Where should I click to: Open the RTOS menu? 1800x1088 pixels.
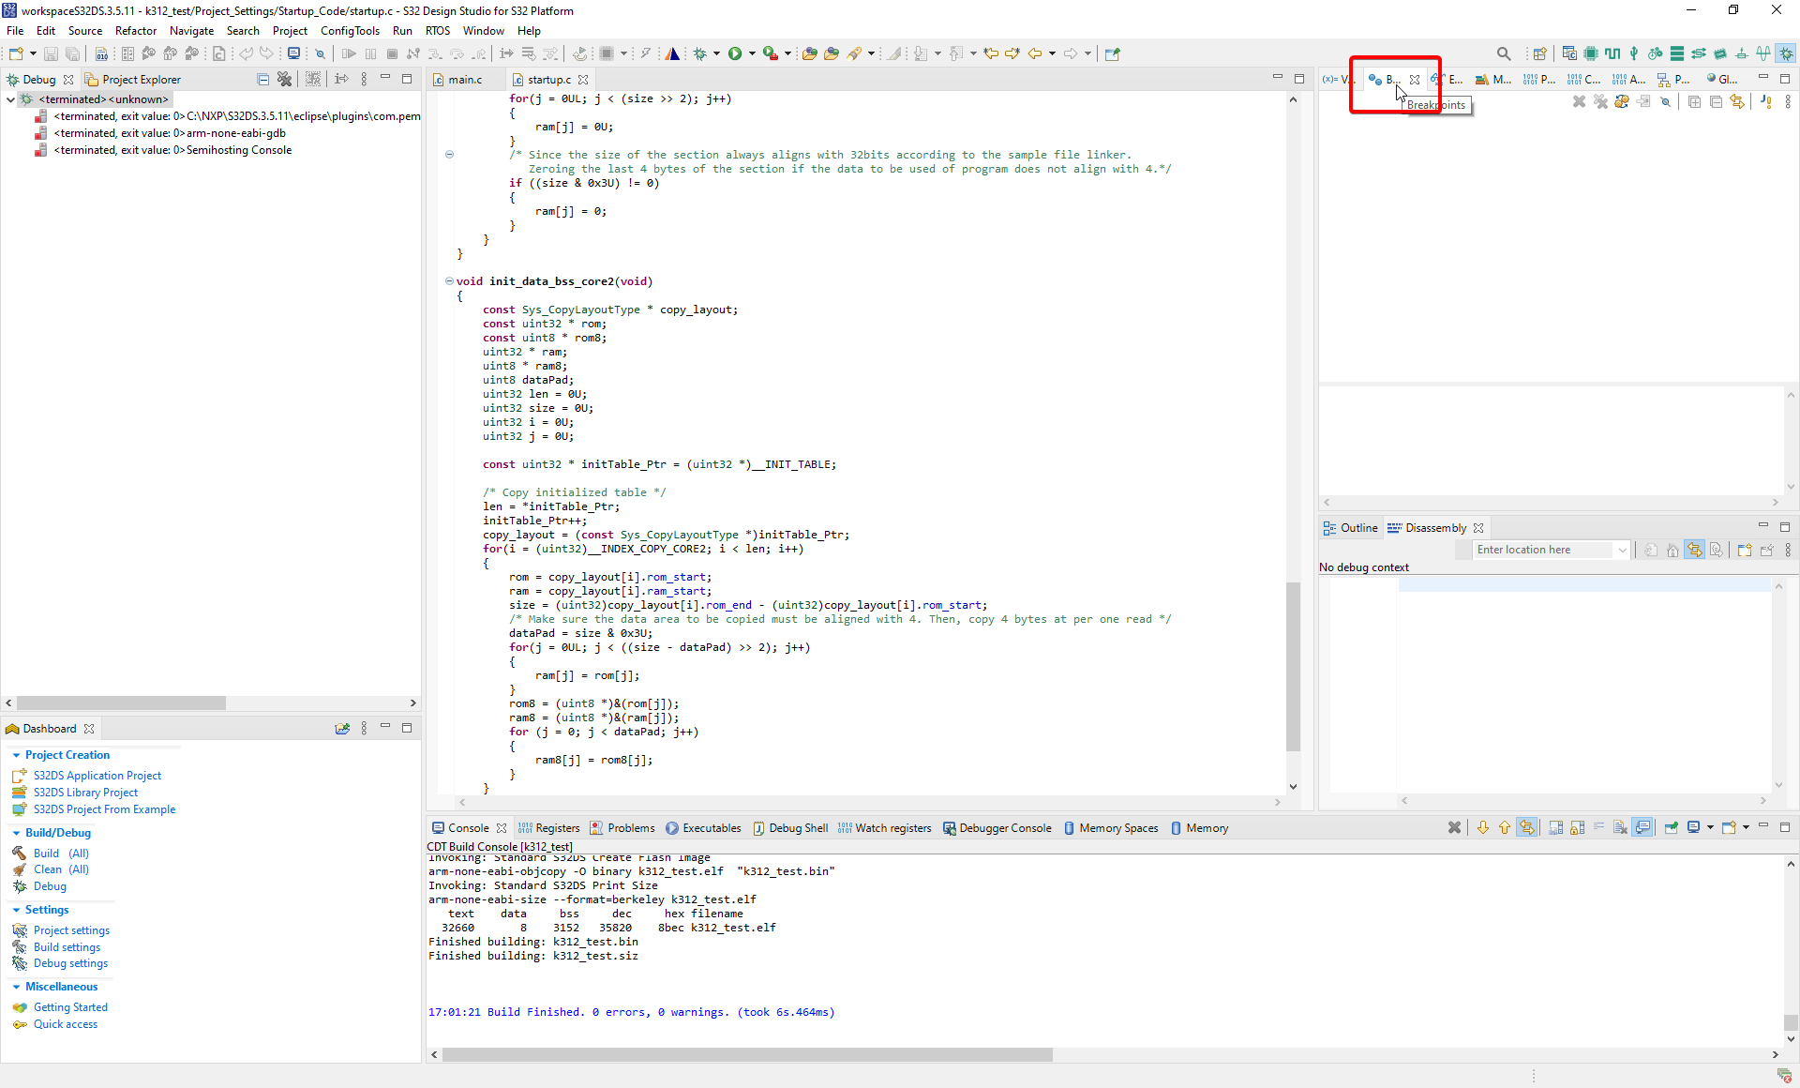437,30
